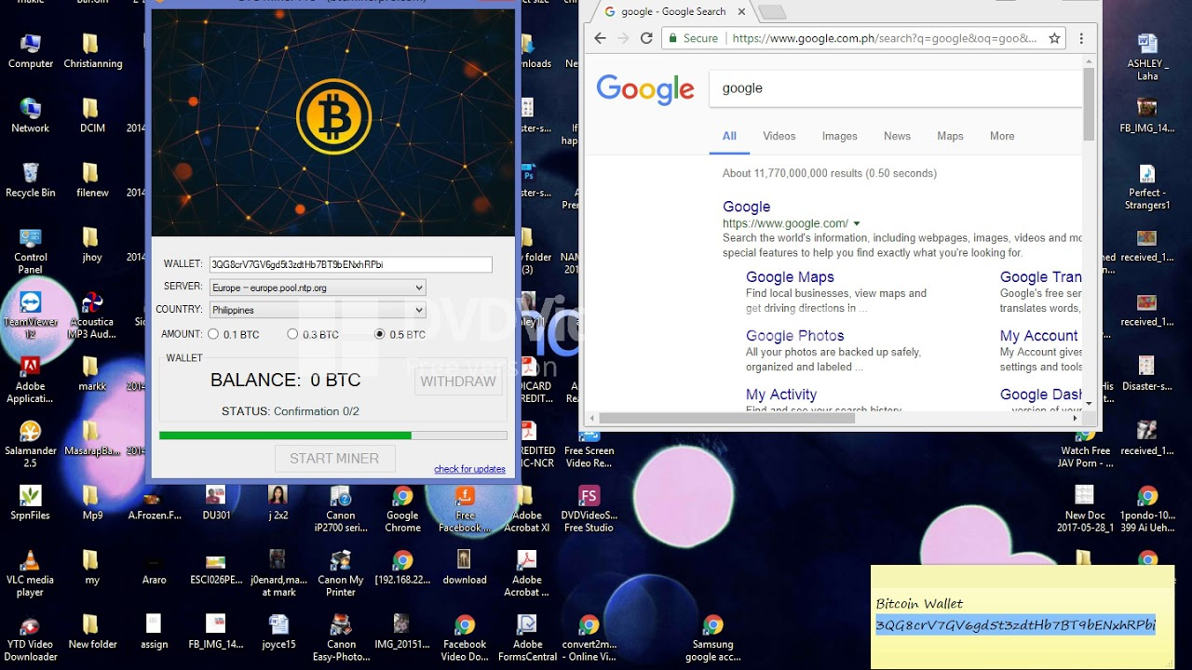Select the 0.3 BTC amount option
The image size is (1192, 670).
(292, 334)
